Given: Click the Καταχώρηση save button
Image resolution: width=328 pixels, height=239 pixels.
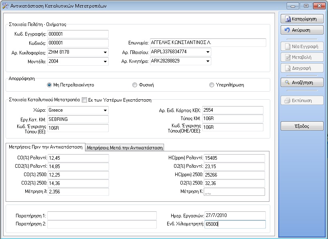Looking at the screenshot, I should (x=302, y=19).
